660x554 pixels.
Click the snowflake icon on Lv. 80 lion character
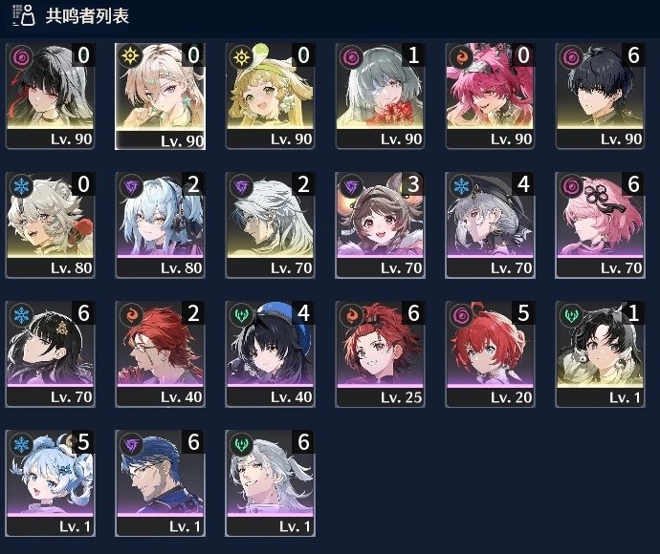point(21,185)
